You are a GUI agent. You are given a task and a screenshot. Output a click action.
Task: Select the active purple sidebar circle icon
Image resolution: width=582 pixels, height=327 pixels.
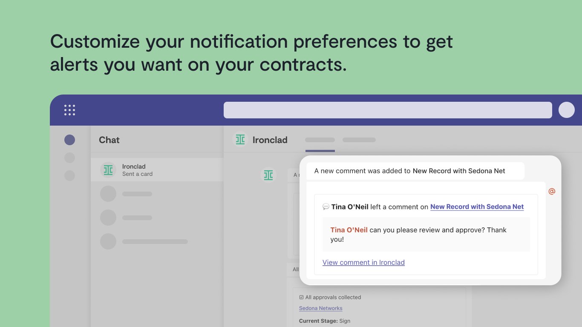(69, 140)
